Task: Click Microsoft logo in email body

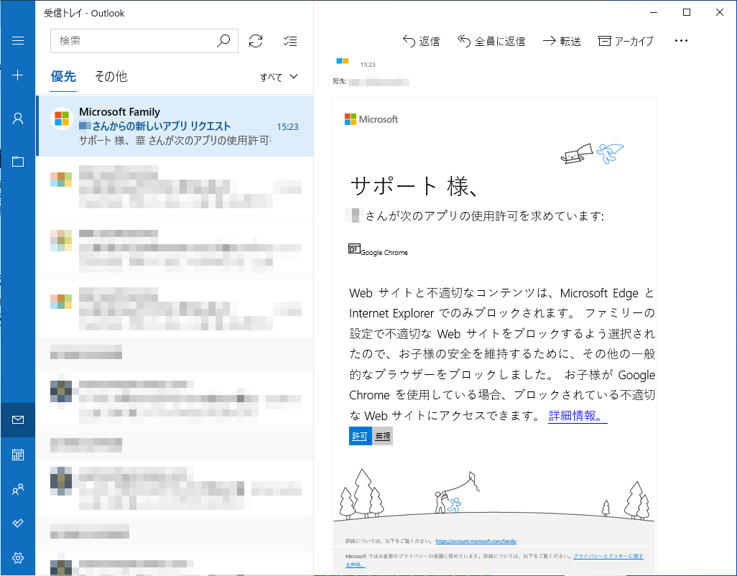Action: pyautogui.click(x=371, y=119)
